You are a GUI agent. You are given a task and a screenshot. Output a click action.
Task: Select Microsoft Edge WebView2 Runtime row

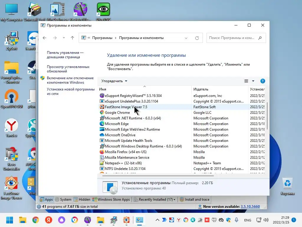point(182,129)
